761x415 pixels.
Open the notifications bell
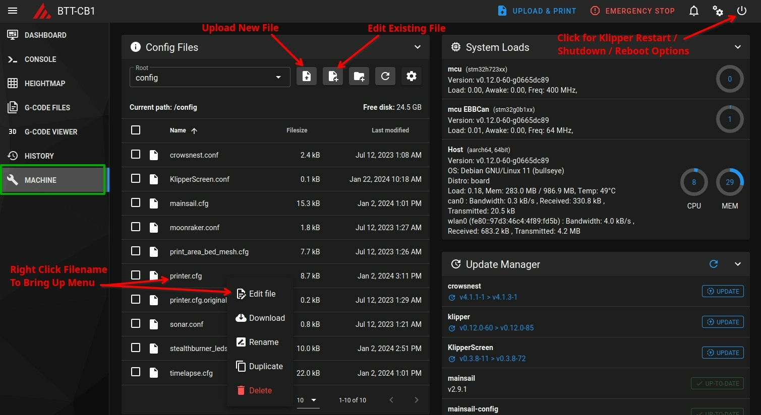(694, 11)
